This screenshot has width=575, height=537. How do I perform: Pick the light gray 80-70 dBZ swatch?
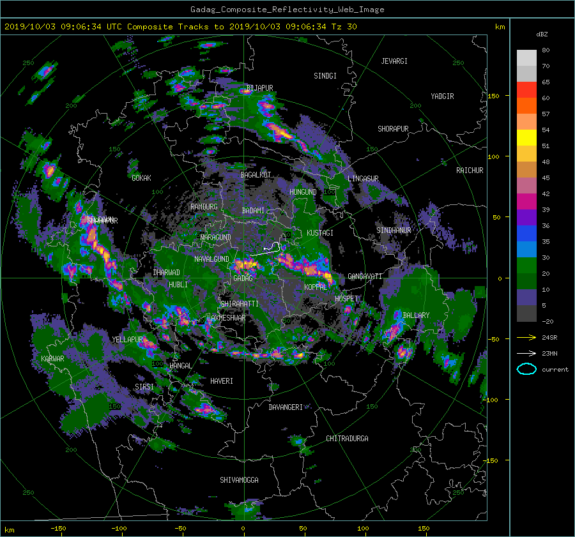[x=526, y=57]
